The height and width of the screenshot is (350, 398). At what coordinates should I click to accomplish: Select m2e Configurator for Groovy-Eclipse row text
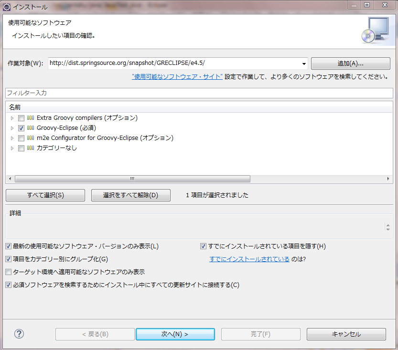tap(105, 138)
